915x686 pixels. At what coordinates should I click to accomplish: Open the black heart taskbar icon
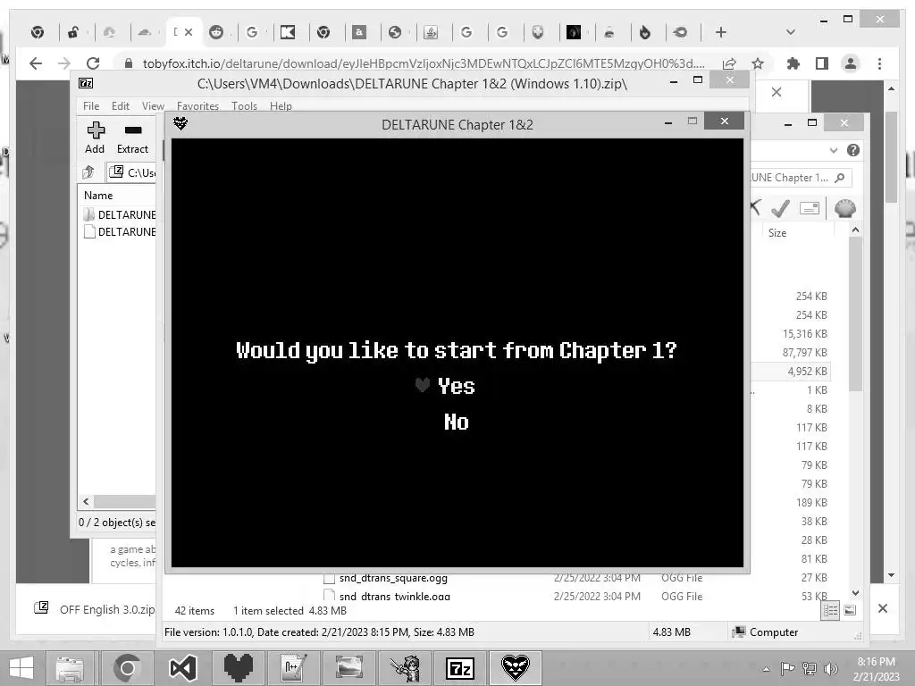click(x=239, y=668)
